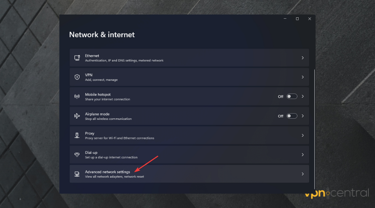
Task: Maximize the Settings window
Action: (x=297, y=19)
